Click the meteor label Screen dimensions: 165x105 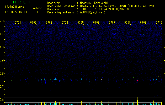[37, 8]
